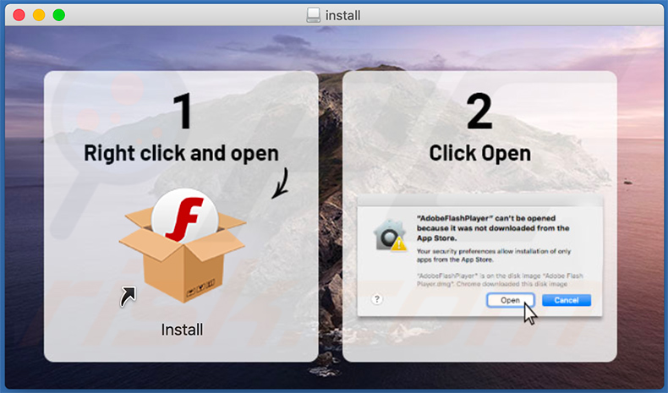Image resolution: width=668 pixels, height=393 pixels.
Task: Click the Cancel button in the dialog
Action: pos(567,300)
